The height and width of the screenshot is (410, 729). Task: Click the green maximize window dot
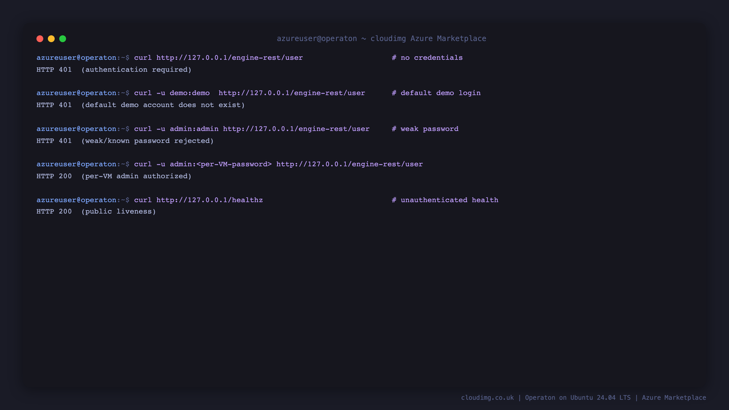[x=63, y=39]
